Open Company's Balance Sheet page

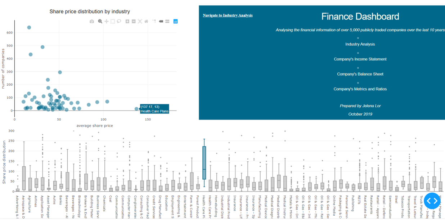360,74
